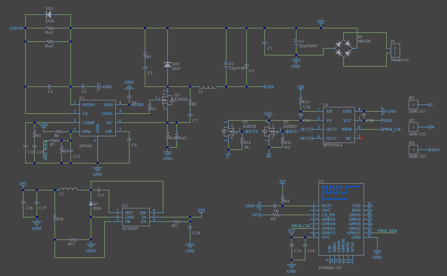Click the red no-connect cross on U4 NC pin
This screenshot has width=447, height=276.
coord(361,138)
